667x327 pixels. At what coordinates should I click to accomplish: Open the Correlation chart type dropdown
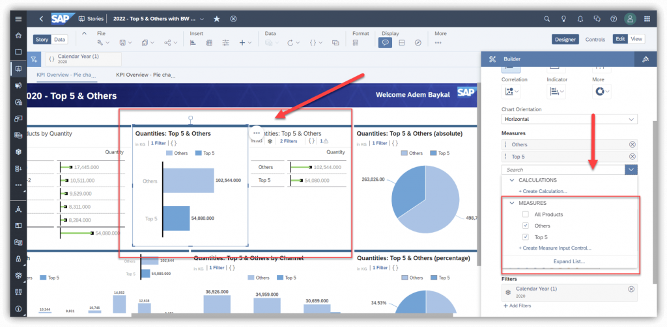[511, 91]
